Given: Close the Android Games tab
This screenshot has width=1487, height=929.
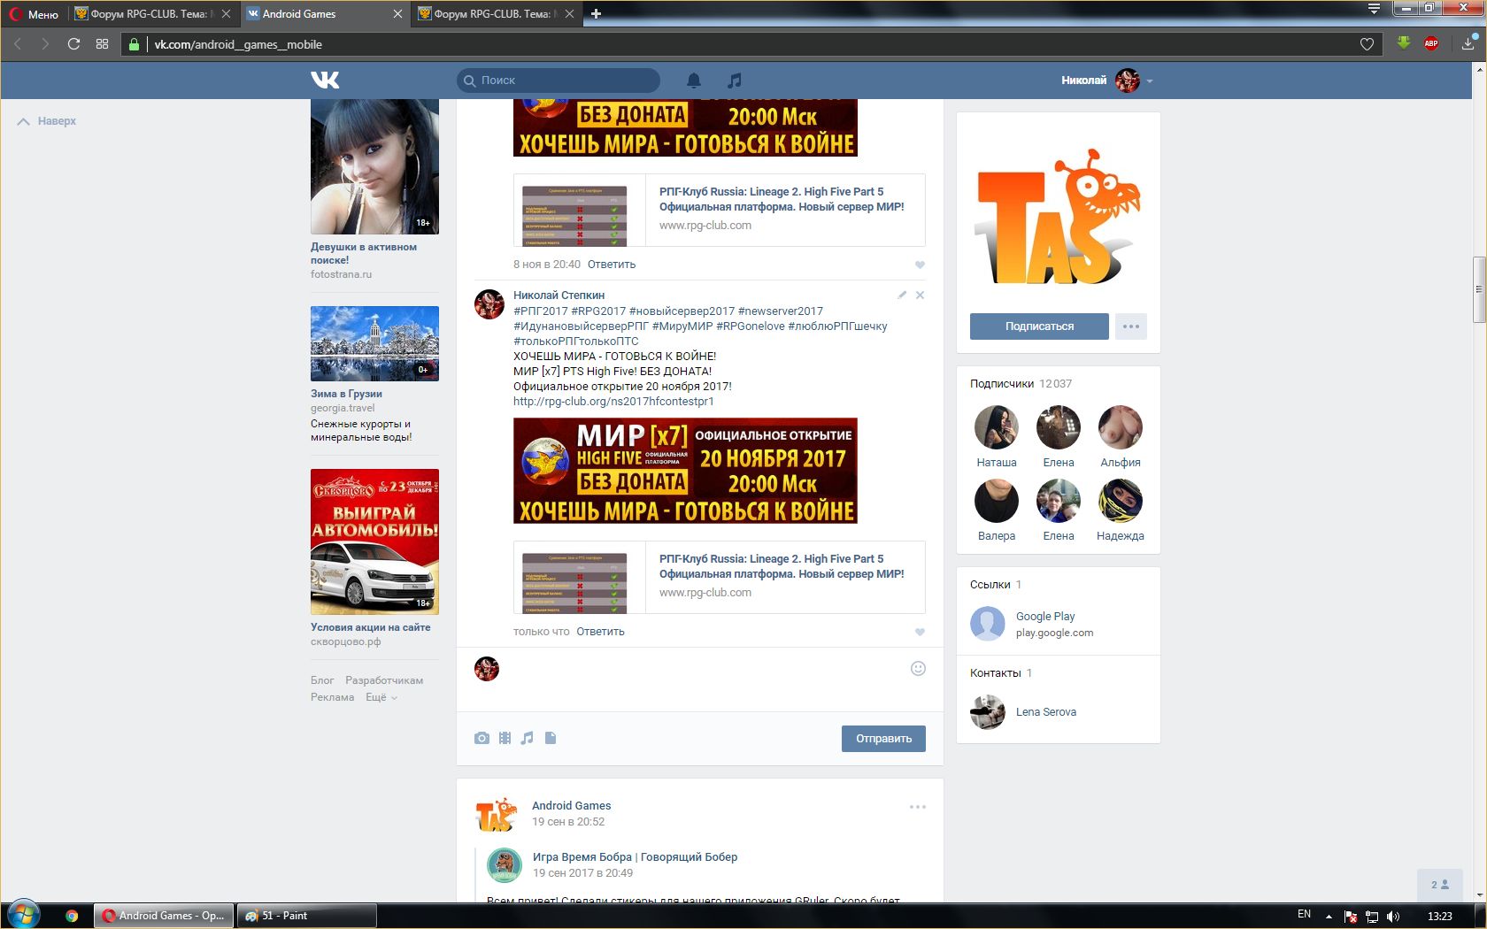Looking at the screenshot, I should 397,14.
